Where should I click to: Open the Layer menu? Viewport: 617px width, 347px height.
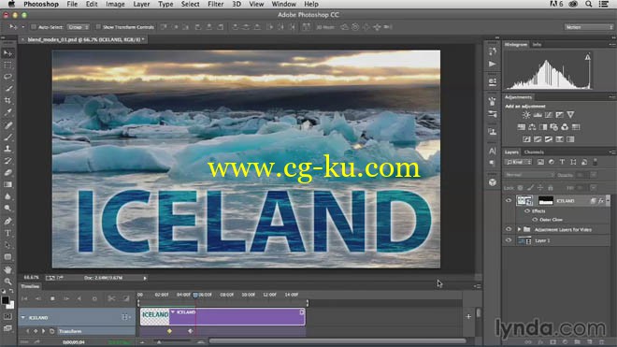(x=141, y=4)
